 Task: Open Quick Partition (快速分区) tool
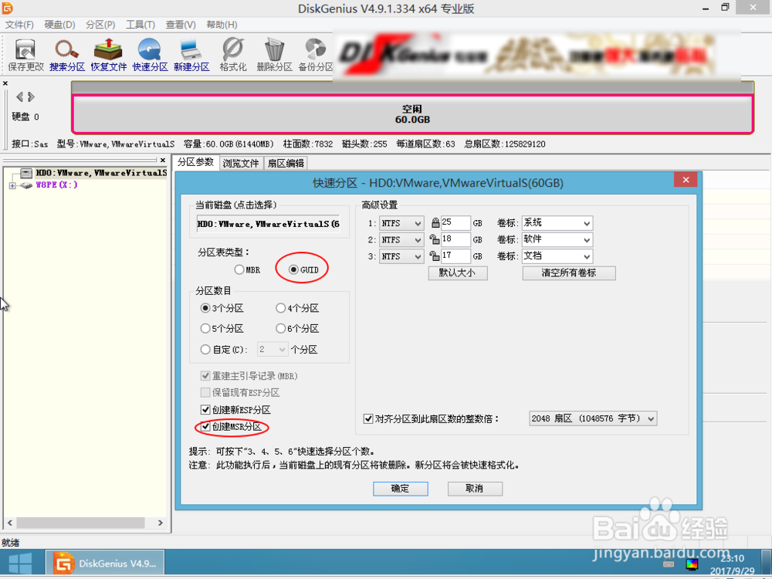coord(150,55)
